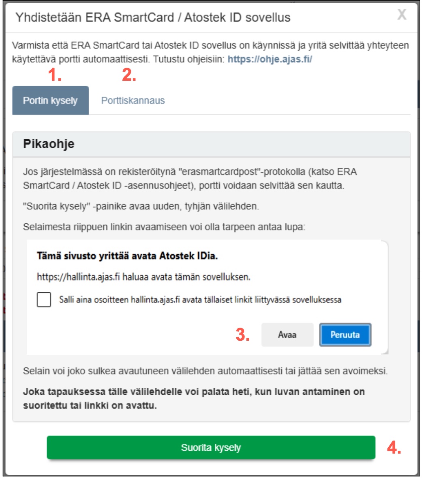Open the ohje.ajas.fi instructions link
The image size is (428, 480).
(x=270, y=59)
